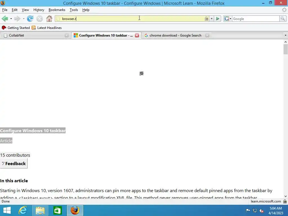Click the Configure Windows 10 taskbar heading
Screen dimensions: 288x216
(33, 130)
